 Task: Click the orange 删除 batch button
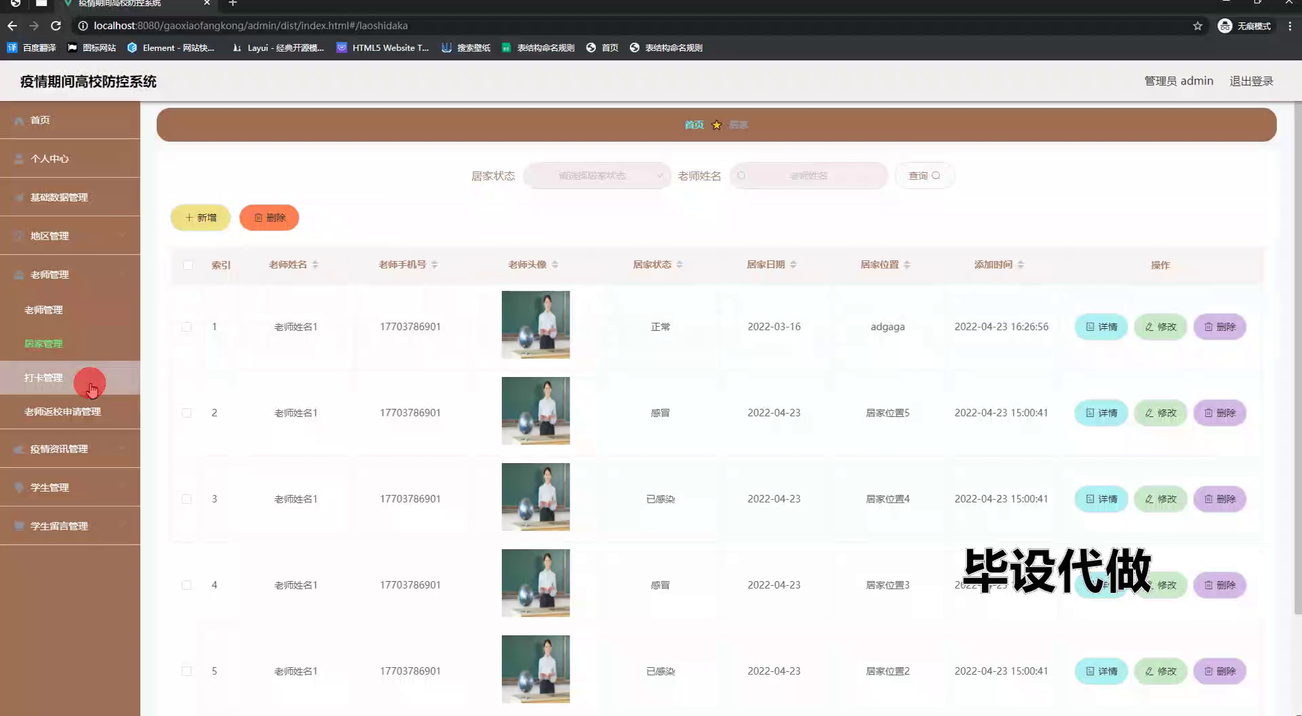[x=269, y=218]
